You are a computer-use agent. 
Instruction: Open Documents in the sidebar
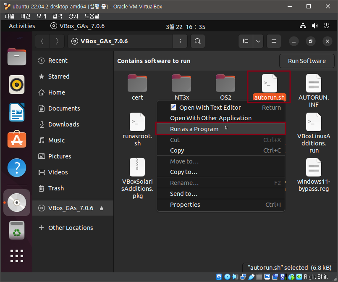click(x=73, y=108)
